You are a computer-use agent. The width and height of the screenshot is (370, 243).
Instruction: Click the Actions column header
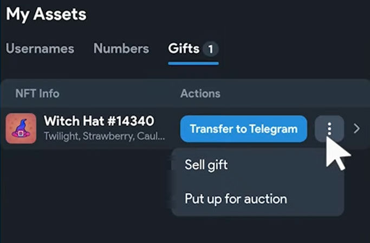coord(200,93)
